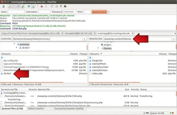Open the Successful transfers tab
The height and width of the screenshot is (115, 177).
pos(70,109)
